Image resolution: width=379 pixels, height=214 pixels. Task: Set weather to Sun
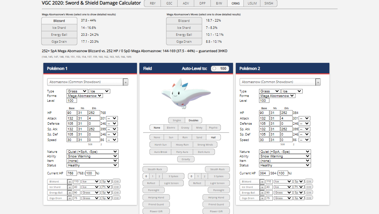(171, 137)
